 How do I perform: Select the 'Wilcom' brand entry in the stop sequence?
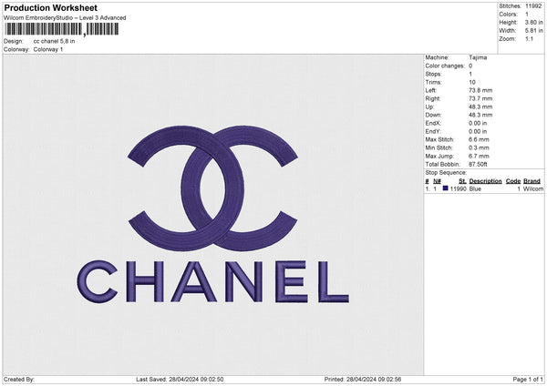(x=532, y=188)
